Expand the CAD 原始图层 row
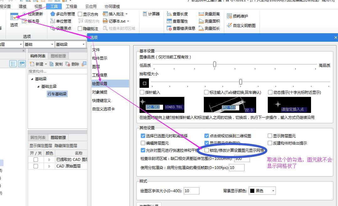 point(49,166)
